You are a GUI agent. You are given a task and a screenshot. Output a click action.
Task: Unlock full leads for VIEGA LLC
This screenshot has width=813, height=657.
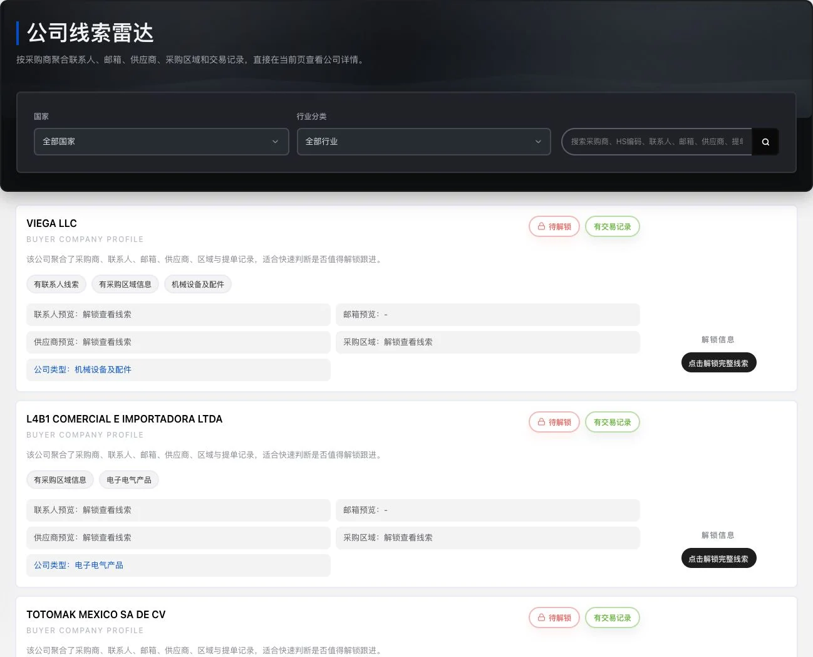coord(718,363)
